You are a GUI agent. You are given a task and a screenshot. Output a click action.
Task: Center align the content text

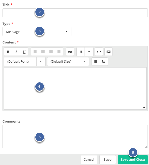(x=43, y=52)
